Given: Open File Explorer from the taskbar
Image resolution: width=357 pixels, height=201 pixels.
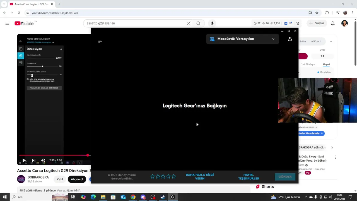Looking at the screenshot, I should (x=103, y=197).
